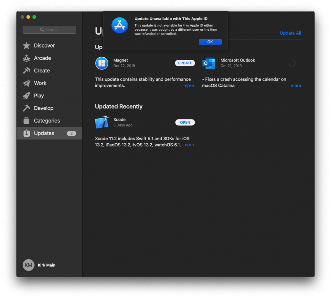Click the Search field
The image size is (331, 299).
click(x=49, y=30)
